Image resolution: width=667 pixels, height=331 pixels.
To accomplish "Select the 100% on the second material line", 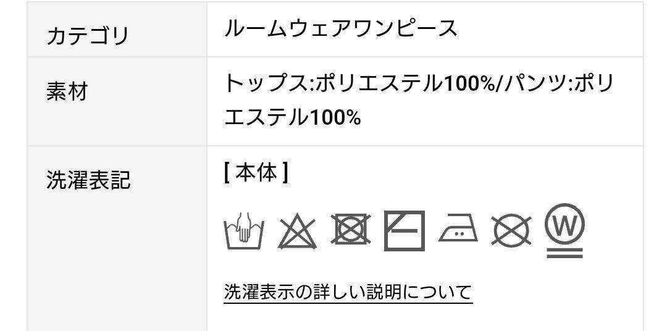I will (x=335, y=117).
